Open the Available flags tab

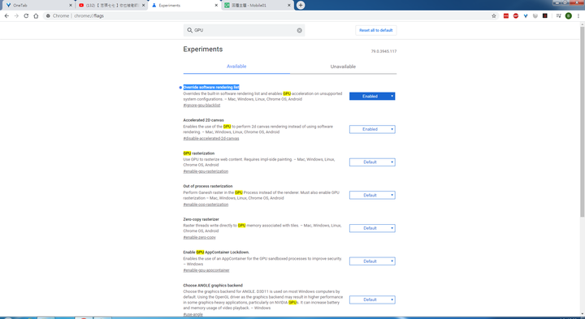236,67
